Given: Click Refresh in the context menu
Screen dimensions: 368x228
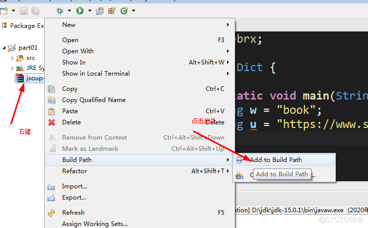Looking at the screenshot, I should (x=73, y=213).
